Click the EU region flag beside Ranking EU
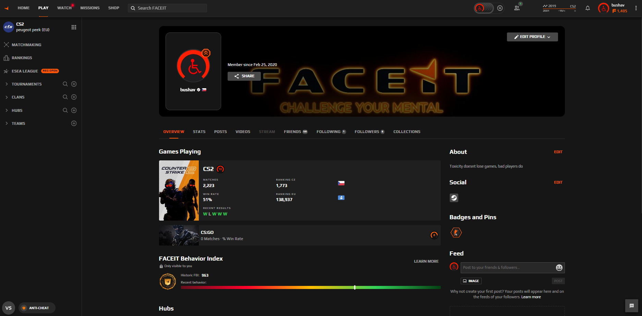Screen dimensions: 642x316 pyautogui.click(x=341, y=198)
